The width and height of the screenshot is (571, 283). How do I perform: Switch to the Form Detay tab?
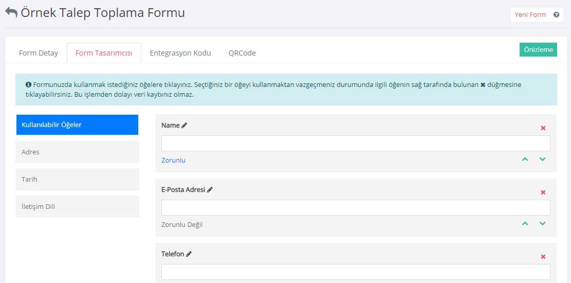38,53
